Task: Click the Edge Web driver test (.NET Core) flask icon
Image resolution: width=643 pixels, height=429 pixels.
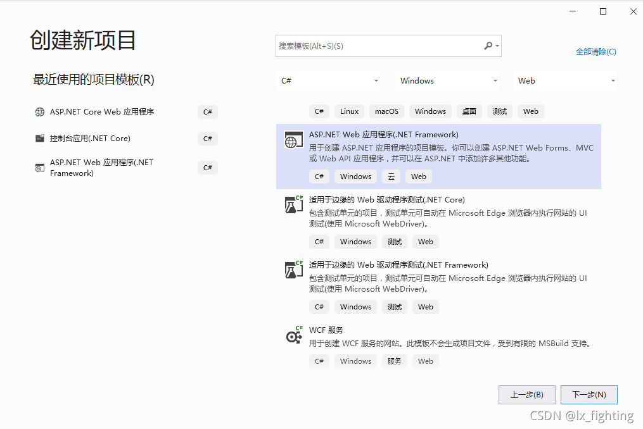Action: 293,204
